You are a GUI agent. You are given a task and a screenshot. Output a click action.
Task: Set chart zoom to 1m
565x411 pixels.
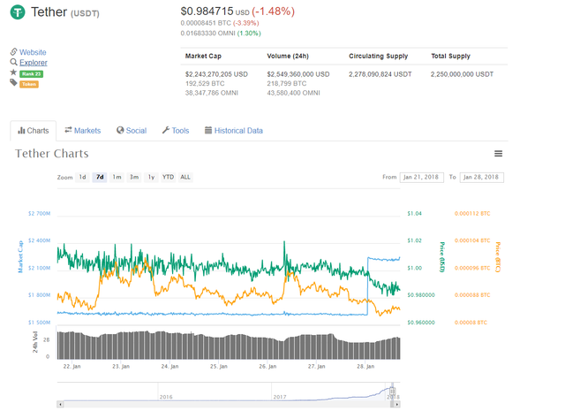pos(117,177)
